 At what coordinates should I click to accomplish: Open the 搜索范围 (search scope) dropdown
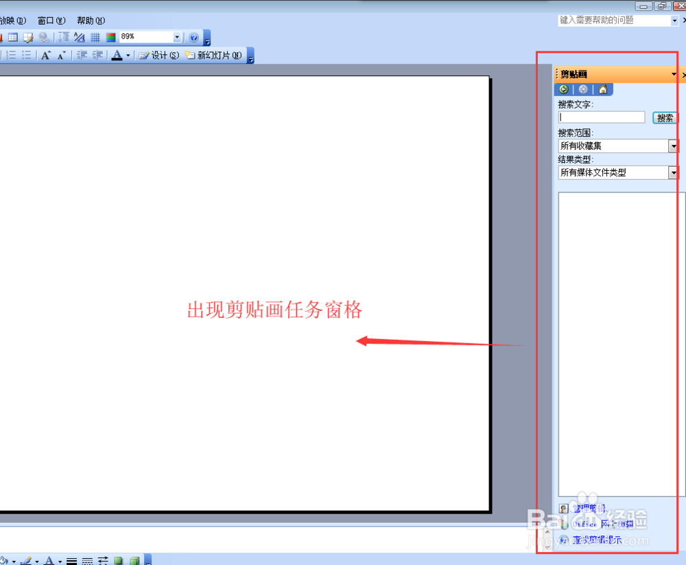click(674, 146)
